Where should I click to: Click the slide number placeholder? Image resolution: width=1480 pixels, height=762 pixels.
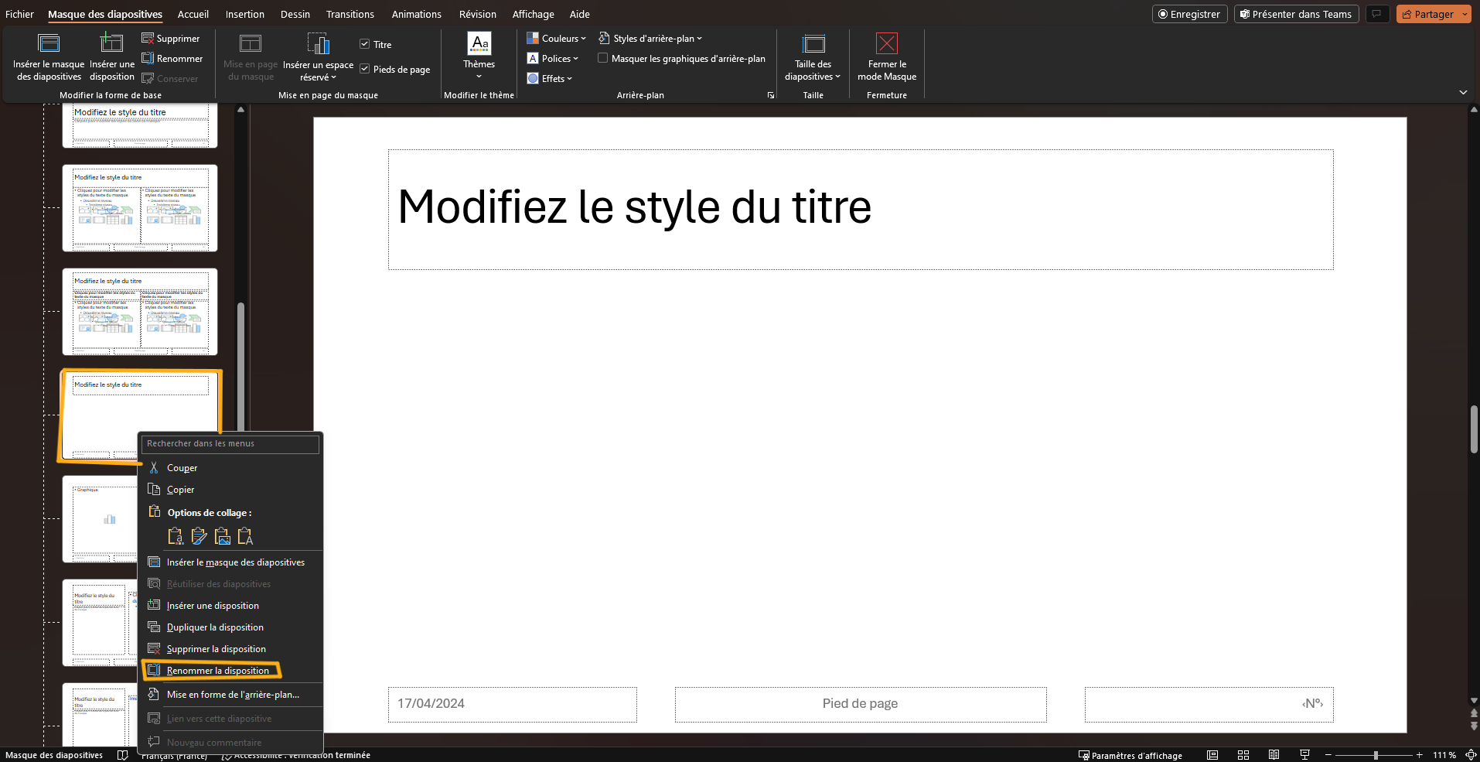click(x=1209, y=705)
